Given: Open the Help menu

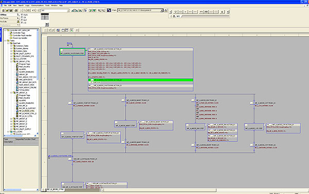Looking at the screenshot, I should (x=61, y=6).
